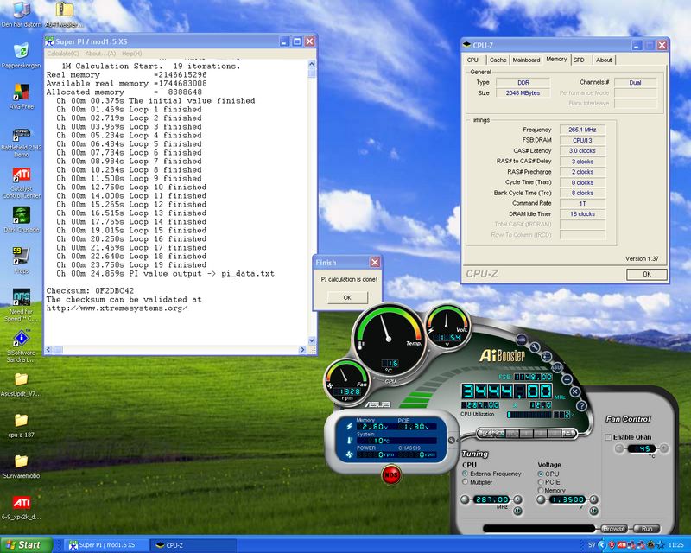Screen dimensions: 691x553
Task: Select CPU External Frequency radio button
Action: point(466,474)
